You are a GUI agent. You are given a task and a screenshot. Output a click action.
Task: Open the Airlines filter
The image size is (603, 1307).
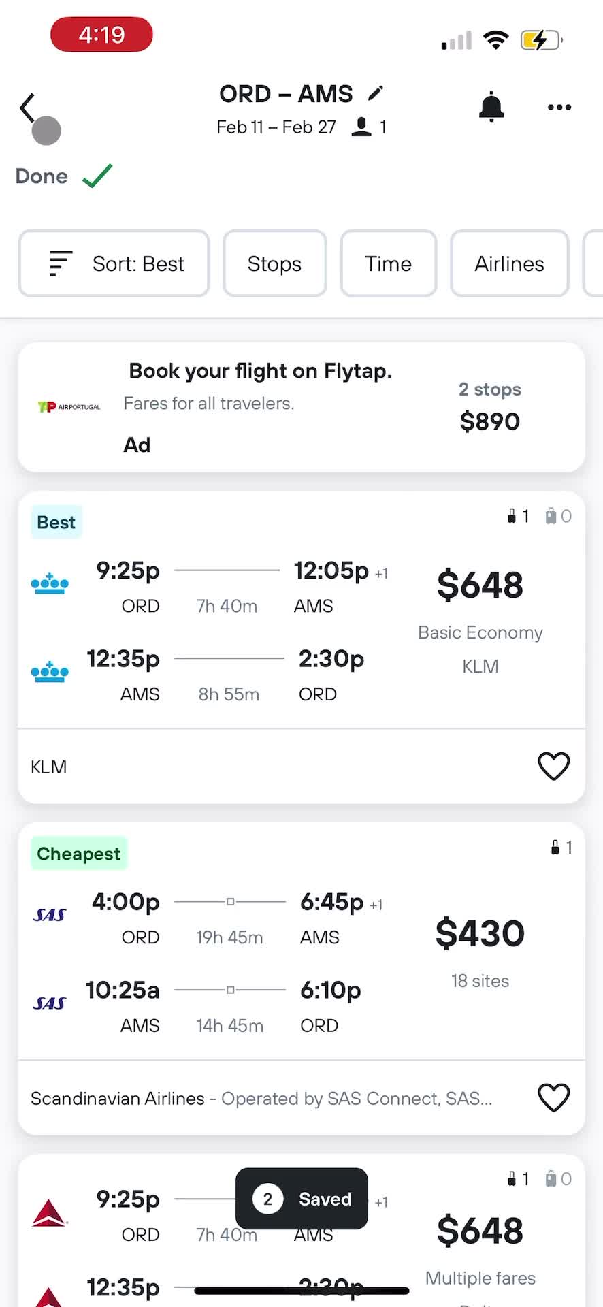point(508,263)
